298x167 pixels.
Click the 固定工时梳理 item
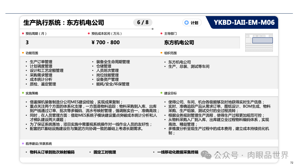[105, 152]
